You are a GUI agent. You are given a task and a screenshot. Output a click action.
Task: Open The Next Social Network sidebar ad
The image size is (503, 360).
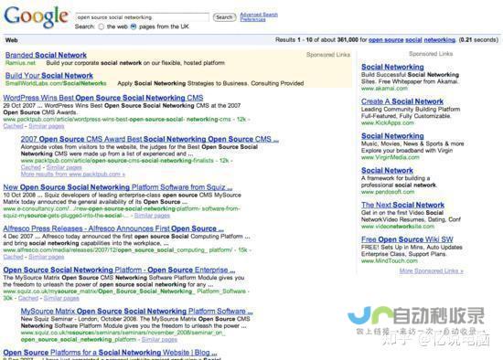402,205
